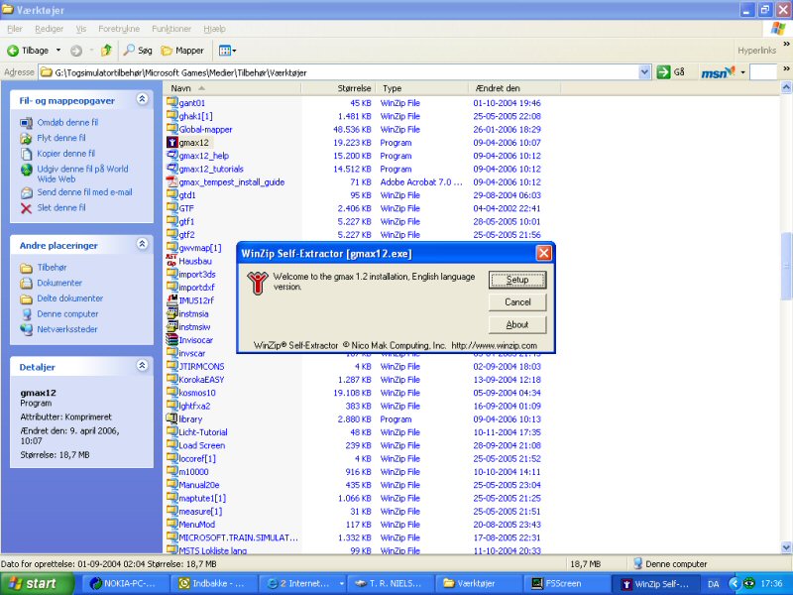Click the Hyperlinks toolbar label
793x595 pixels.
click(756, 51)
